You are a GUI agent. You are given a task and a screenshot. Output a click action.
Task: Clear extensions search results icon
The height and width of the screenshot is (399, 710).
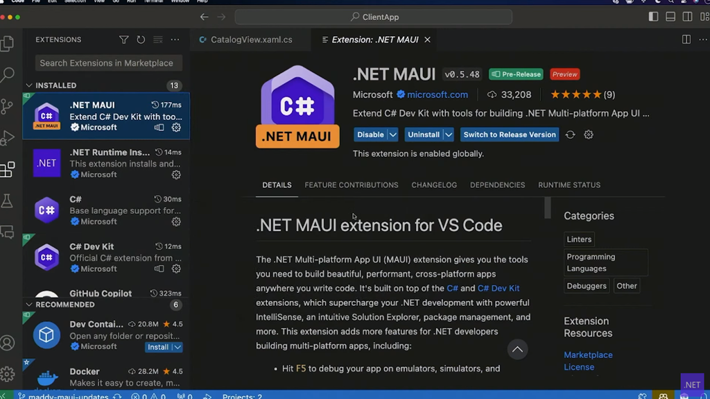(157, 40)
